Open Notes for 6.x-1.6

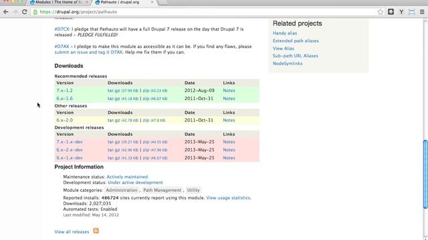coord(229,99)
